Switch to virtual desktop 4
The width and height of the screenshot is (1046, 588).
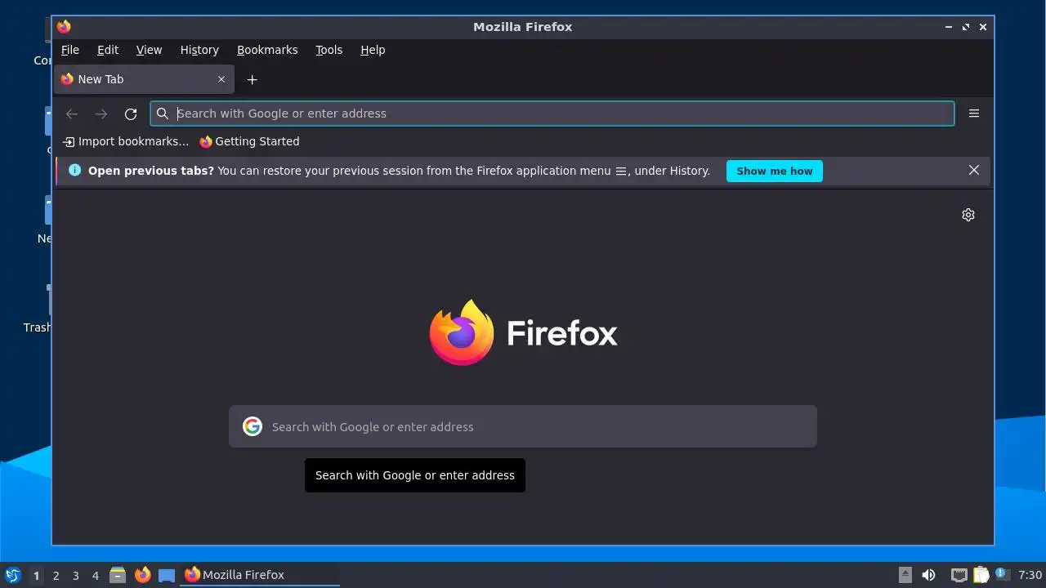pyautogui.click(x=96, y=575)
